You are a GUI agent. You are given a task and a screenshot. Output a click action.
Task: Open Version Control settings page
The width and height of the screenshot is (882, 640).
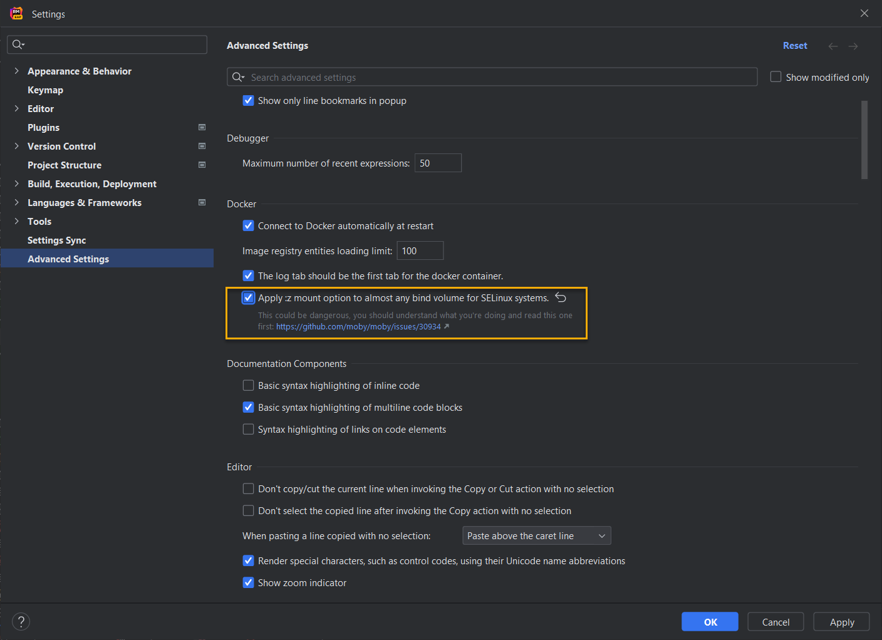pos(61,146)
